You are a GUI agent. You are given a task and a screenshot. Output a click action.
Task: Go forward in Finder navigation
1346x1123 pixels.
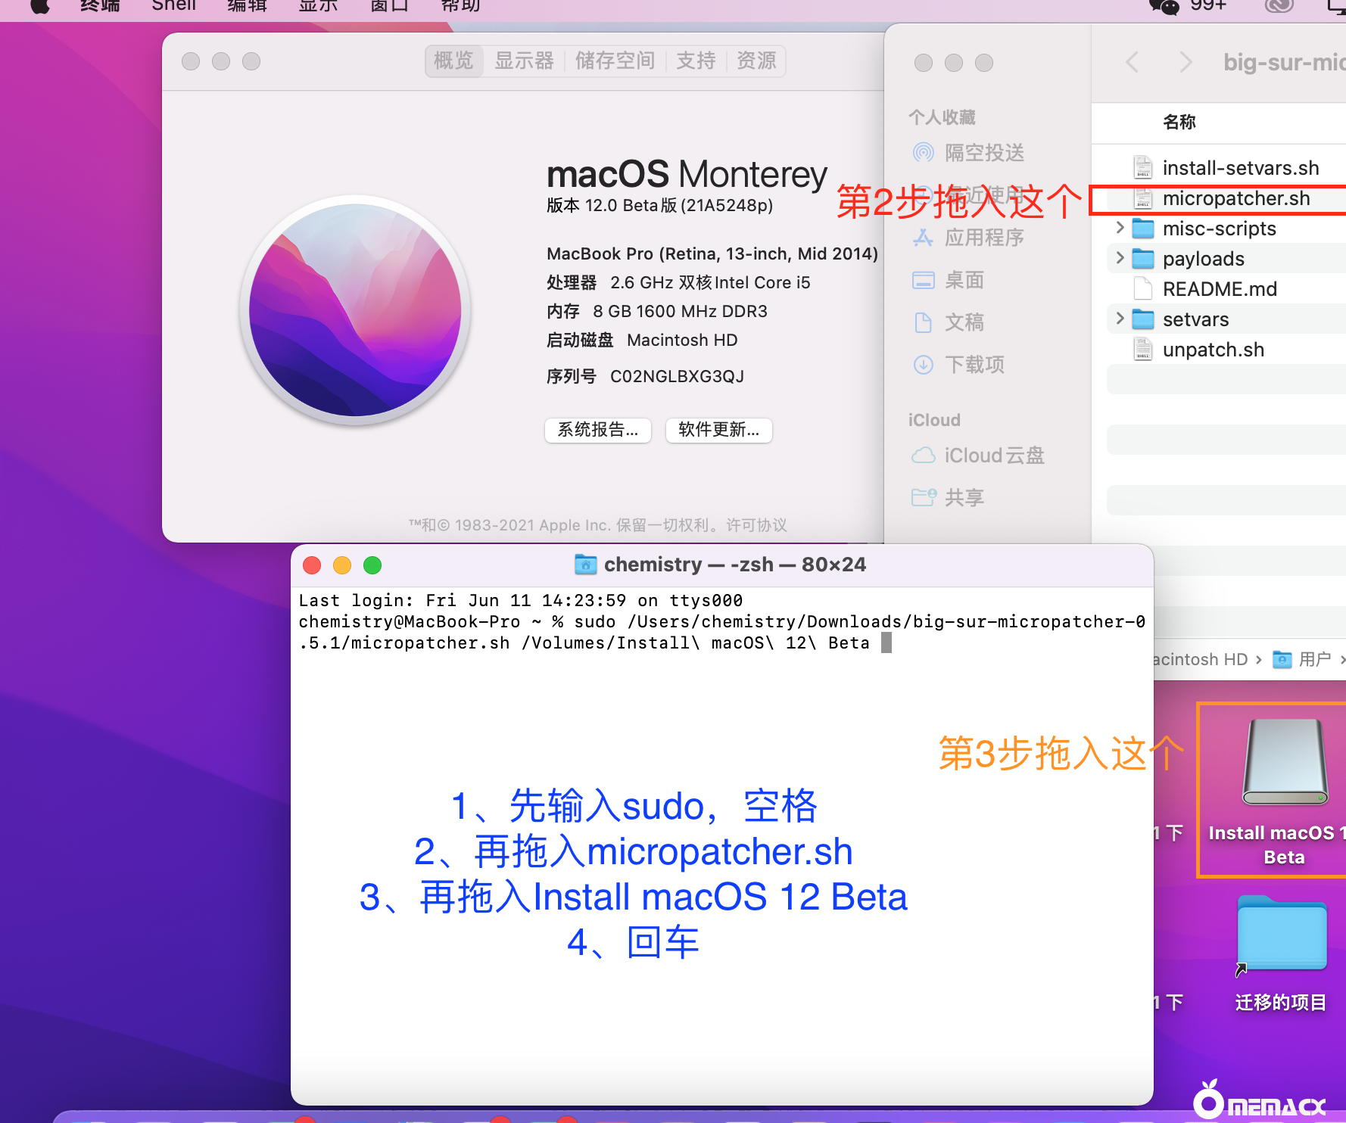pyautogui.click(x=1186, y=62)
